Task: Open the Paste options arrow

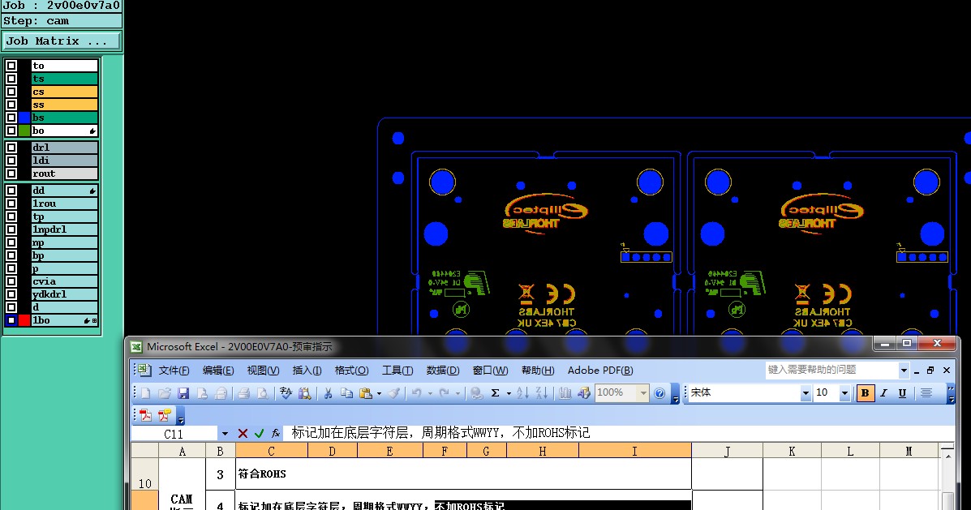Action: (x=379, y=393)
